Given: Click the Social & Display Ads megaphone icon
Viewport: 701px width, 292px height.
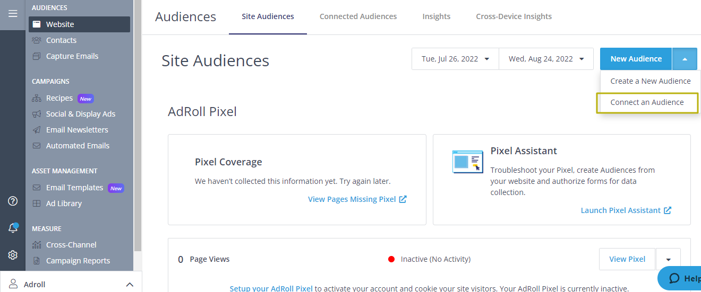Looking at the screenshot, I should pos(37,114).
